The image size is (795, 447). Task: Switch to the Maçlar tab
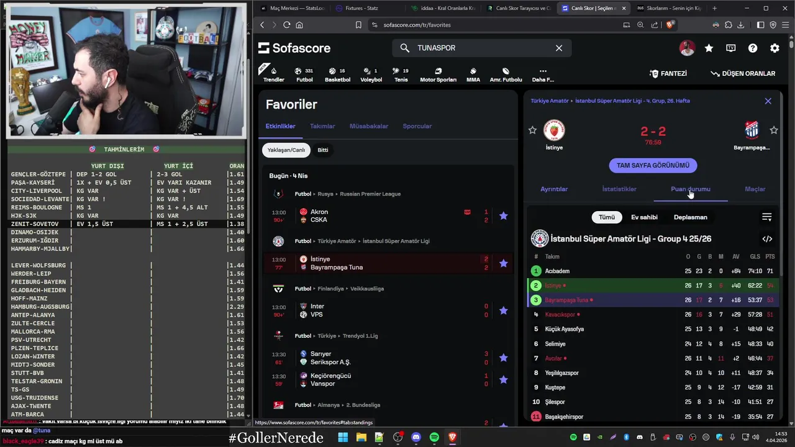click(x=755, y=189)
